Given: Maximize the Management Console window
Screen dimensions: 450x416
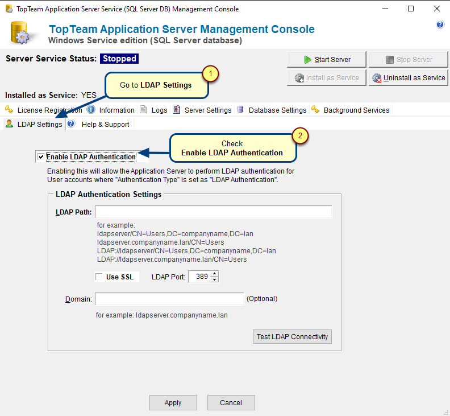Looking at the screenshot, I should tap(411, 9).
